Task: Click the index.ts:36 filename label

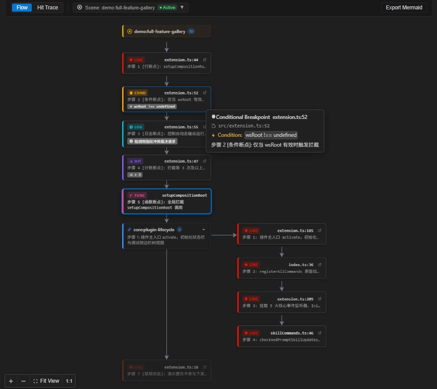Action: click(x=301, y=265)
